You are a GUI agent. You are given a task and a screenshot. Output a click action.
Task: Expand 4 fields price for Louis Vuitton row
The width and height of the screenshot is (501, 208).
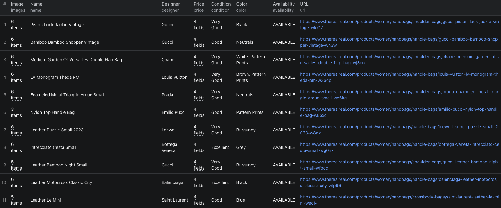(x=199, y=77)
